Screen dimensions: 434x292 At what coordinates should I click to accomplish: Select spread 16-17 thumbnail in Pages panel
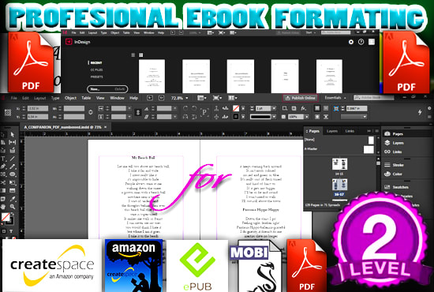pos(339,185)
